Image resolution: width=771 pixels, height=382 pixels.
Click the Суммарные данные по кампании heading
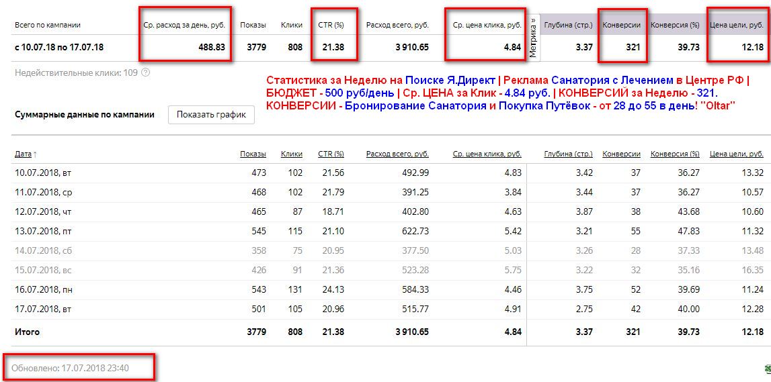coord(85,114)
